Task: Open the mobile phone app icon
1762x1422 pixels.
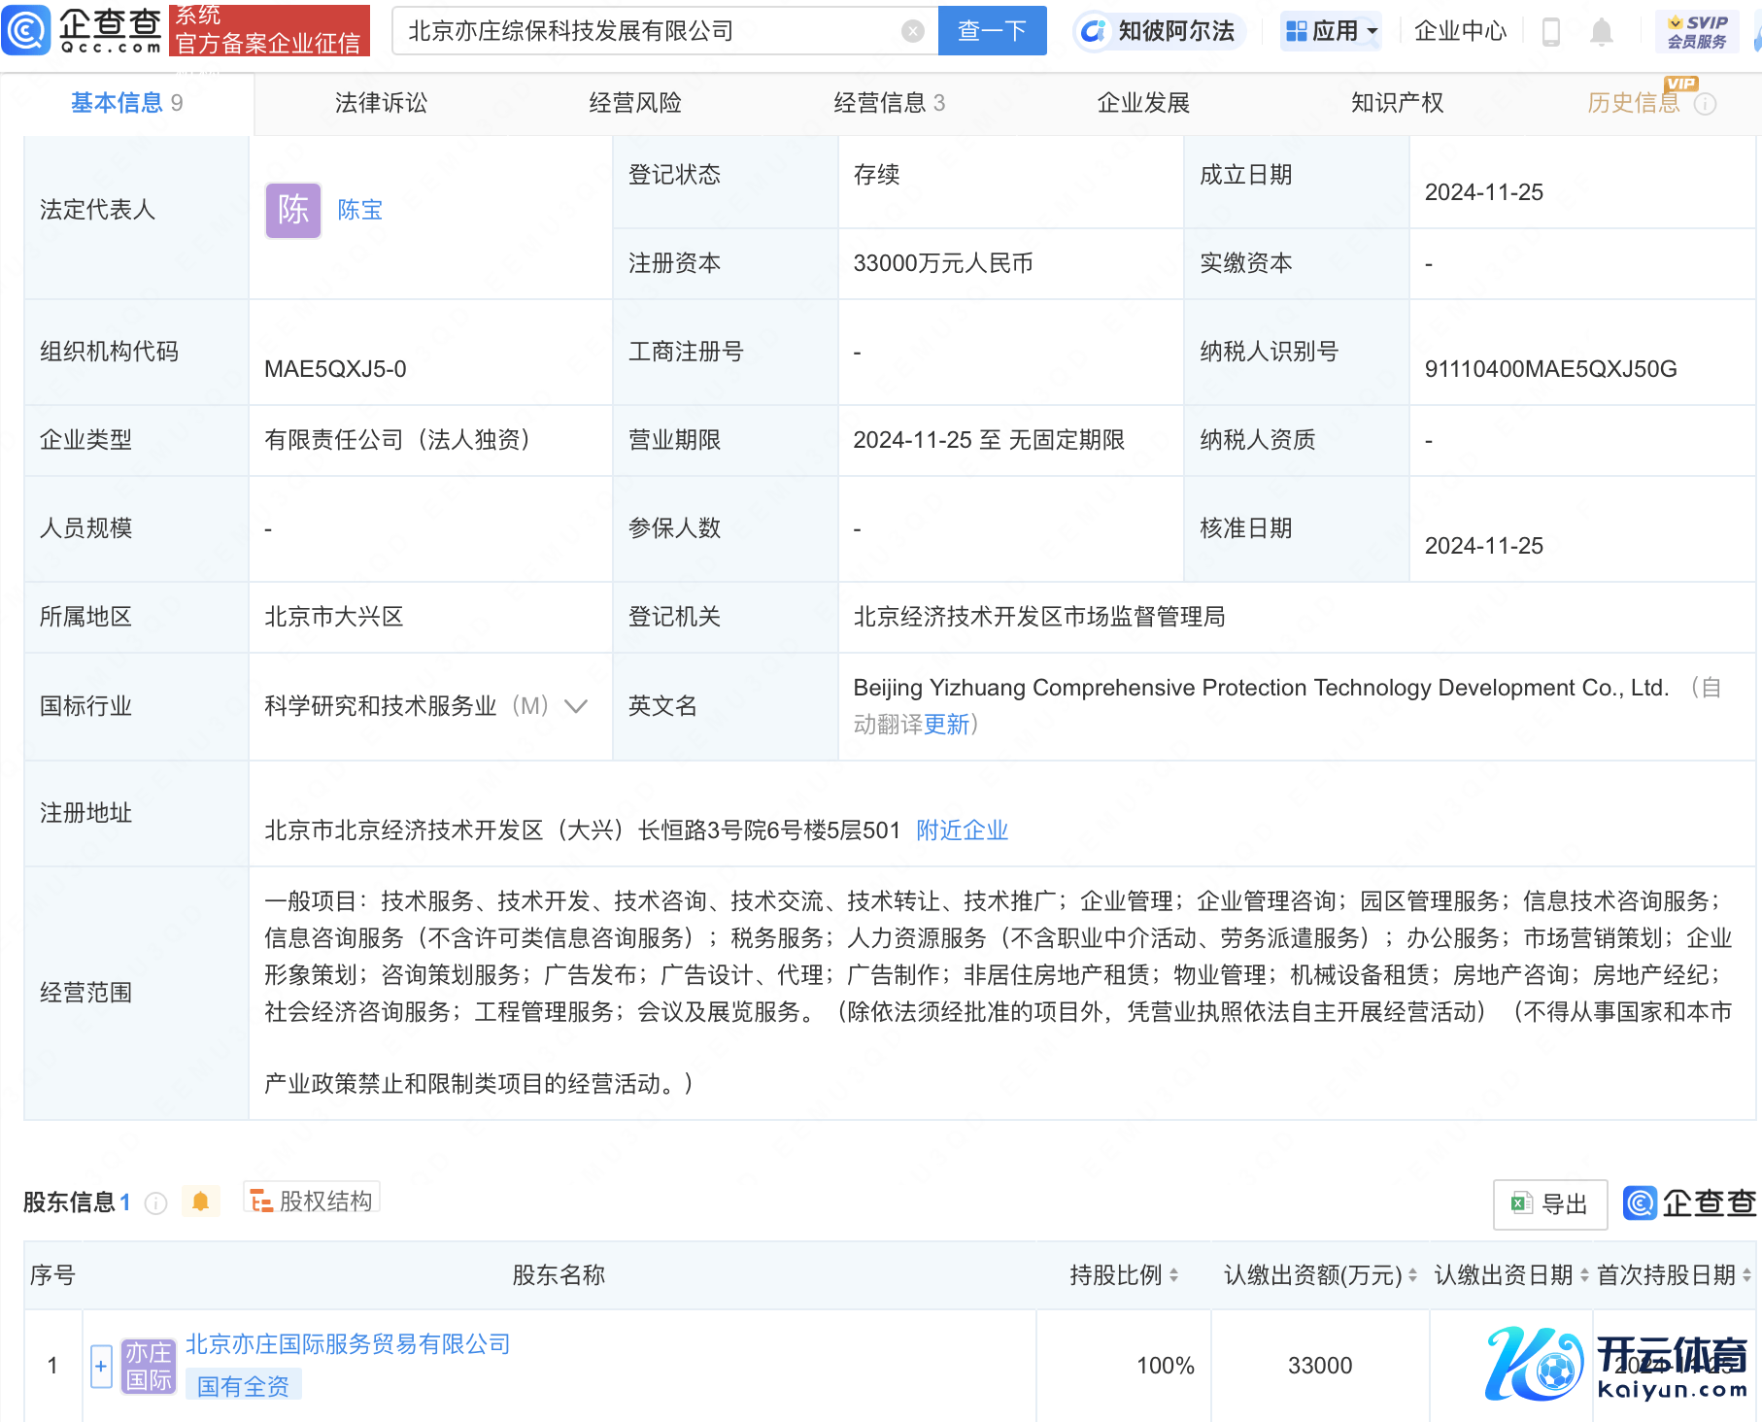Action: (x=1551, y=32)
